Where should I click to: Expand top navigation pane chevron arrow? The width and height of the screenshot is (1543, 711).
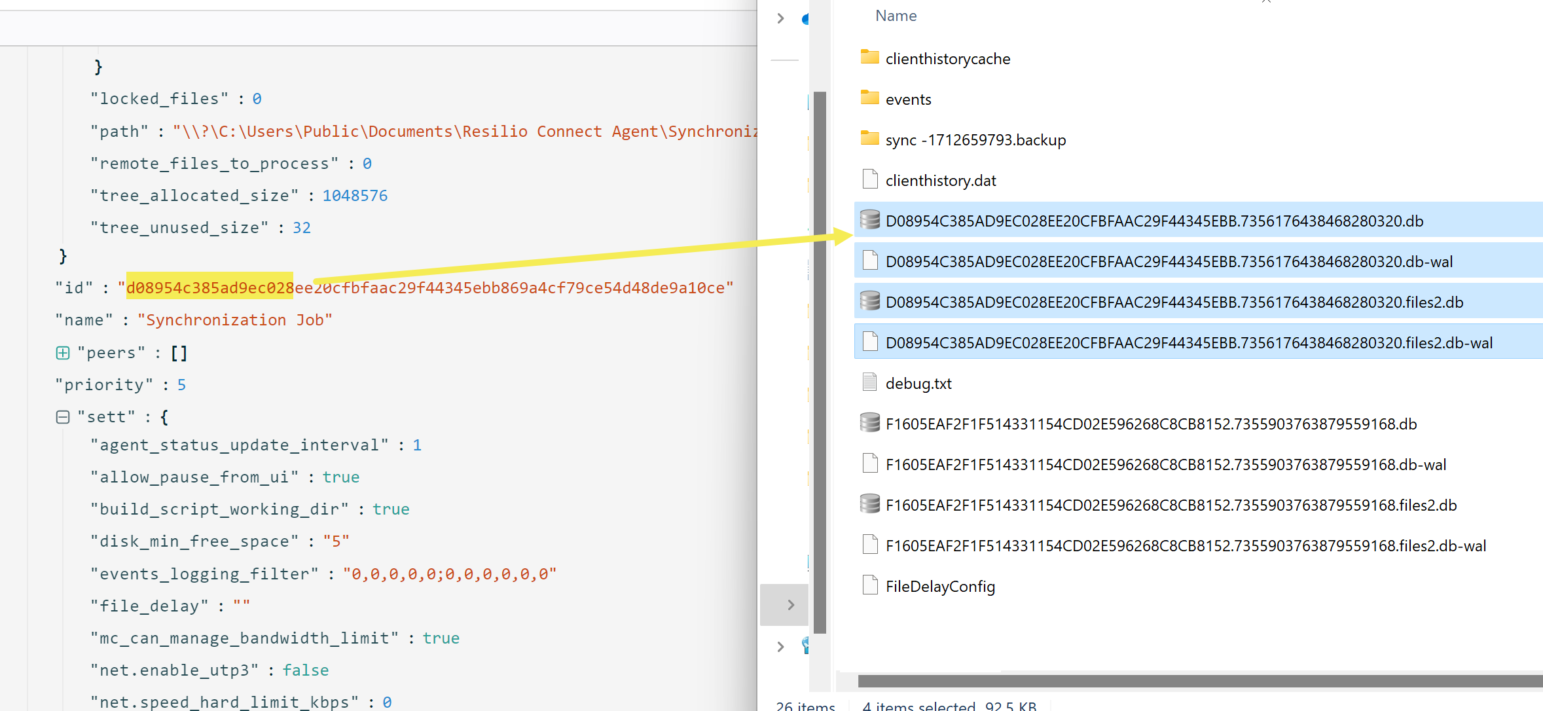(x=780, y=18)
